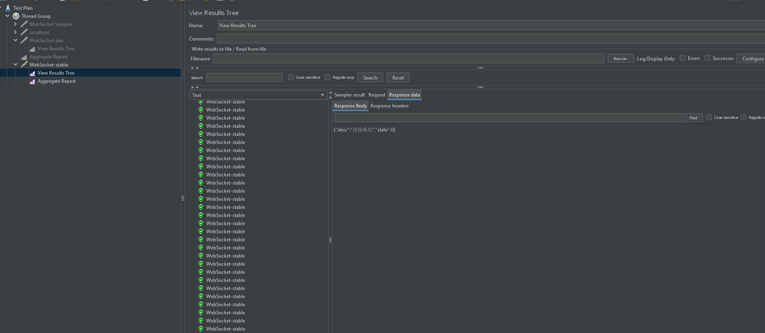Collapse the Thread Group node
This screenshot has height=333, width=765.
(7, 16)
